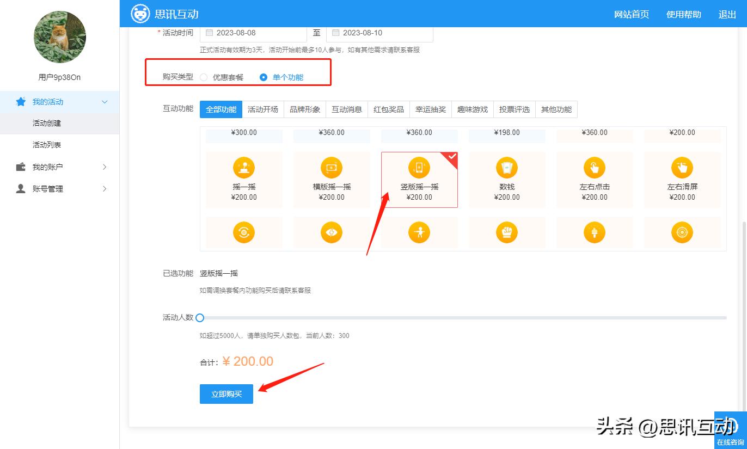The image size is (747, 449).
Task: Choose the 左右点击 tap icon
Action: [x=594, y=168]
